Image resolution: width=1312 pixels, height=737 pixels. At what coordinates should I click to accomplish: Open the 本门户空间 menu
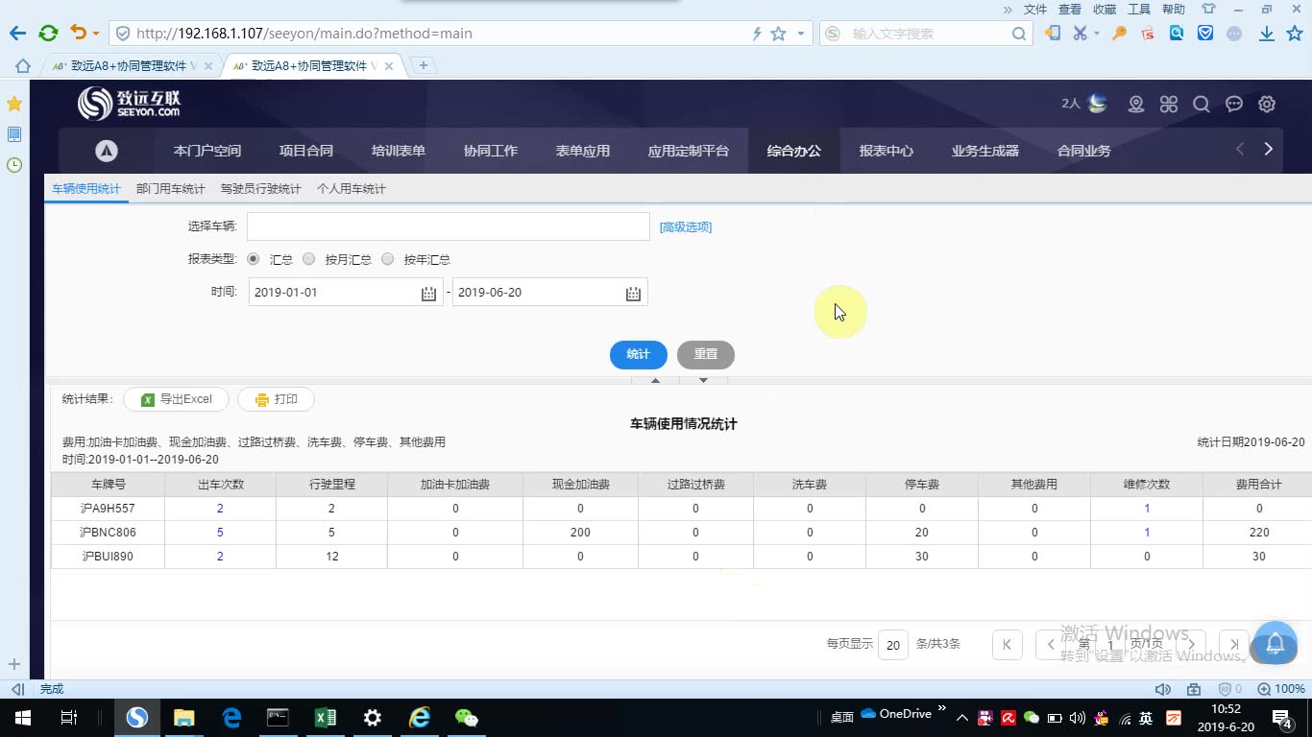tap(207, 151)
